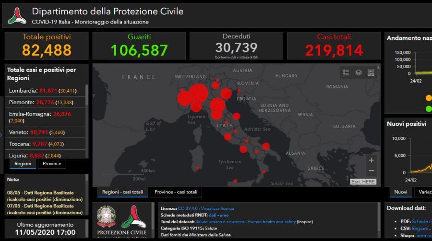Download the Regioni CSV link
Viewport: 432px width, 241px height.
click(x=420, y=229)
